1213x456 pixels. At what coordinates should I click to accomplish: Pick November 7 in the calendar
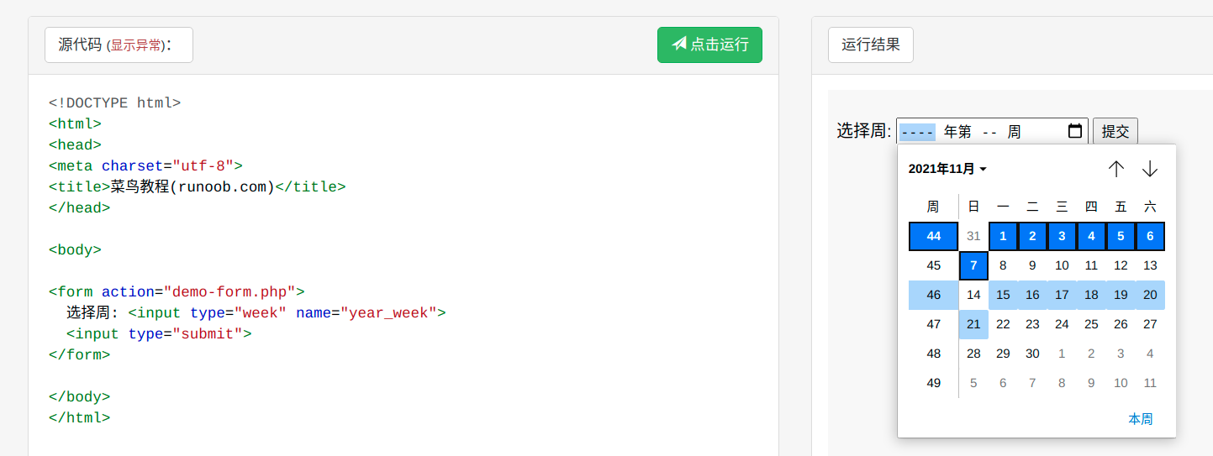pos(973,265)
